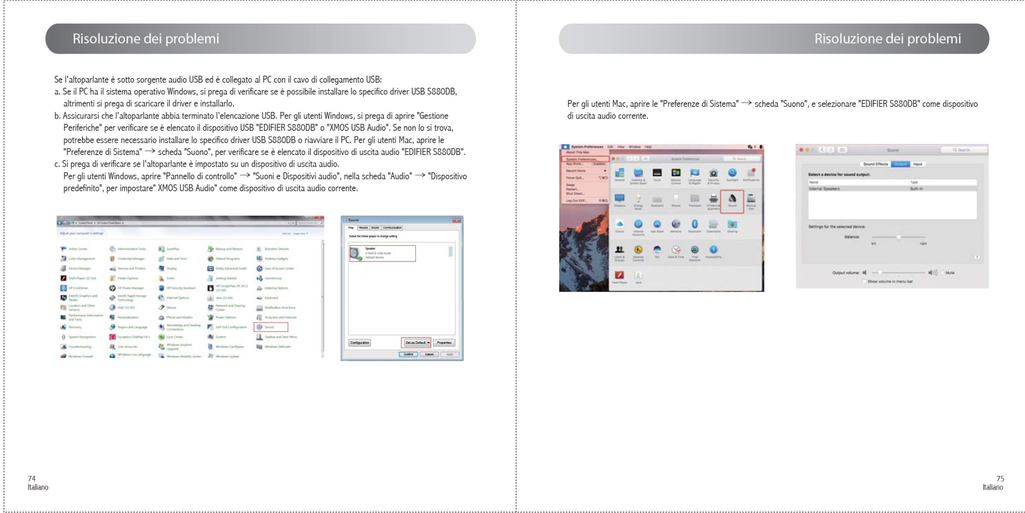Screen dimensions: 1025x513
Task: Expand Recent Items submenu in Apple menu
Action: [x=586, y=170]
